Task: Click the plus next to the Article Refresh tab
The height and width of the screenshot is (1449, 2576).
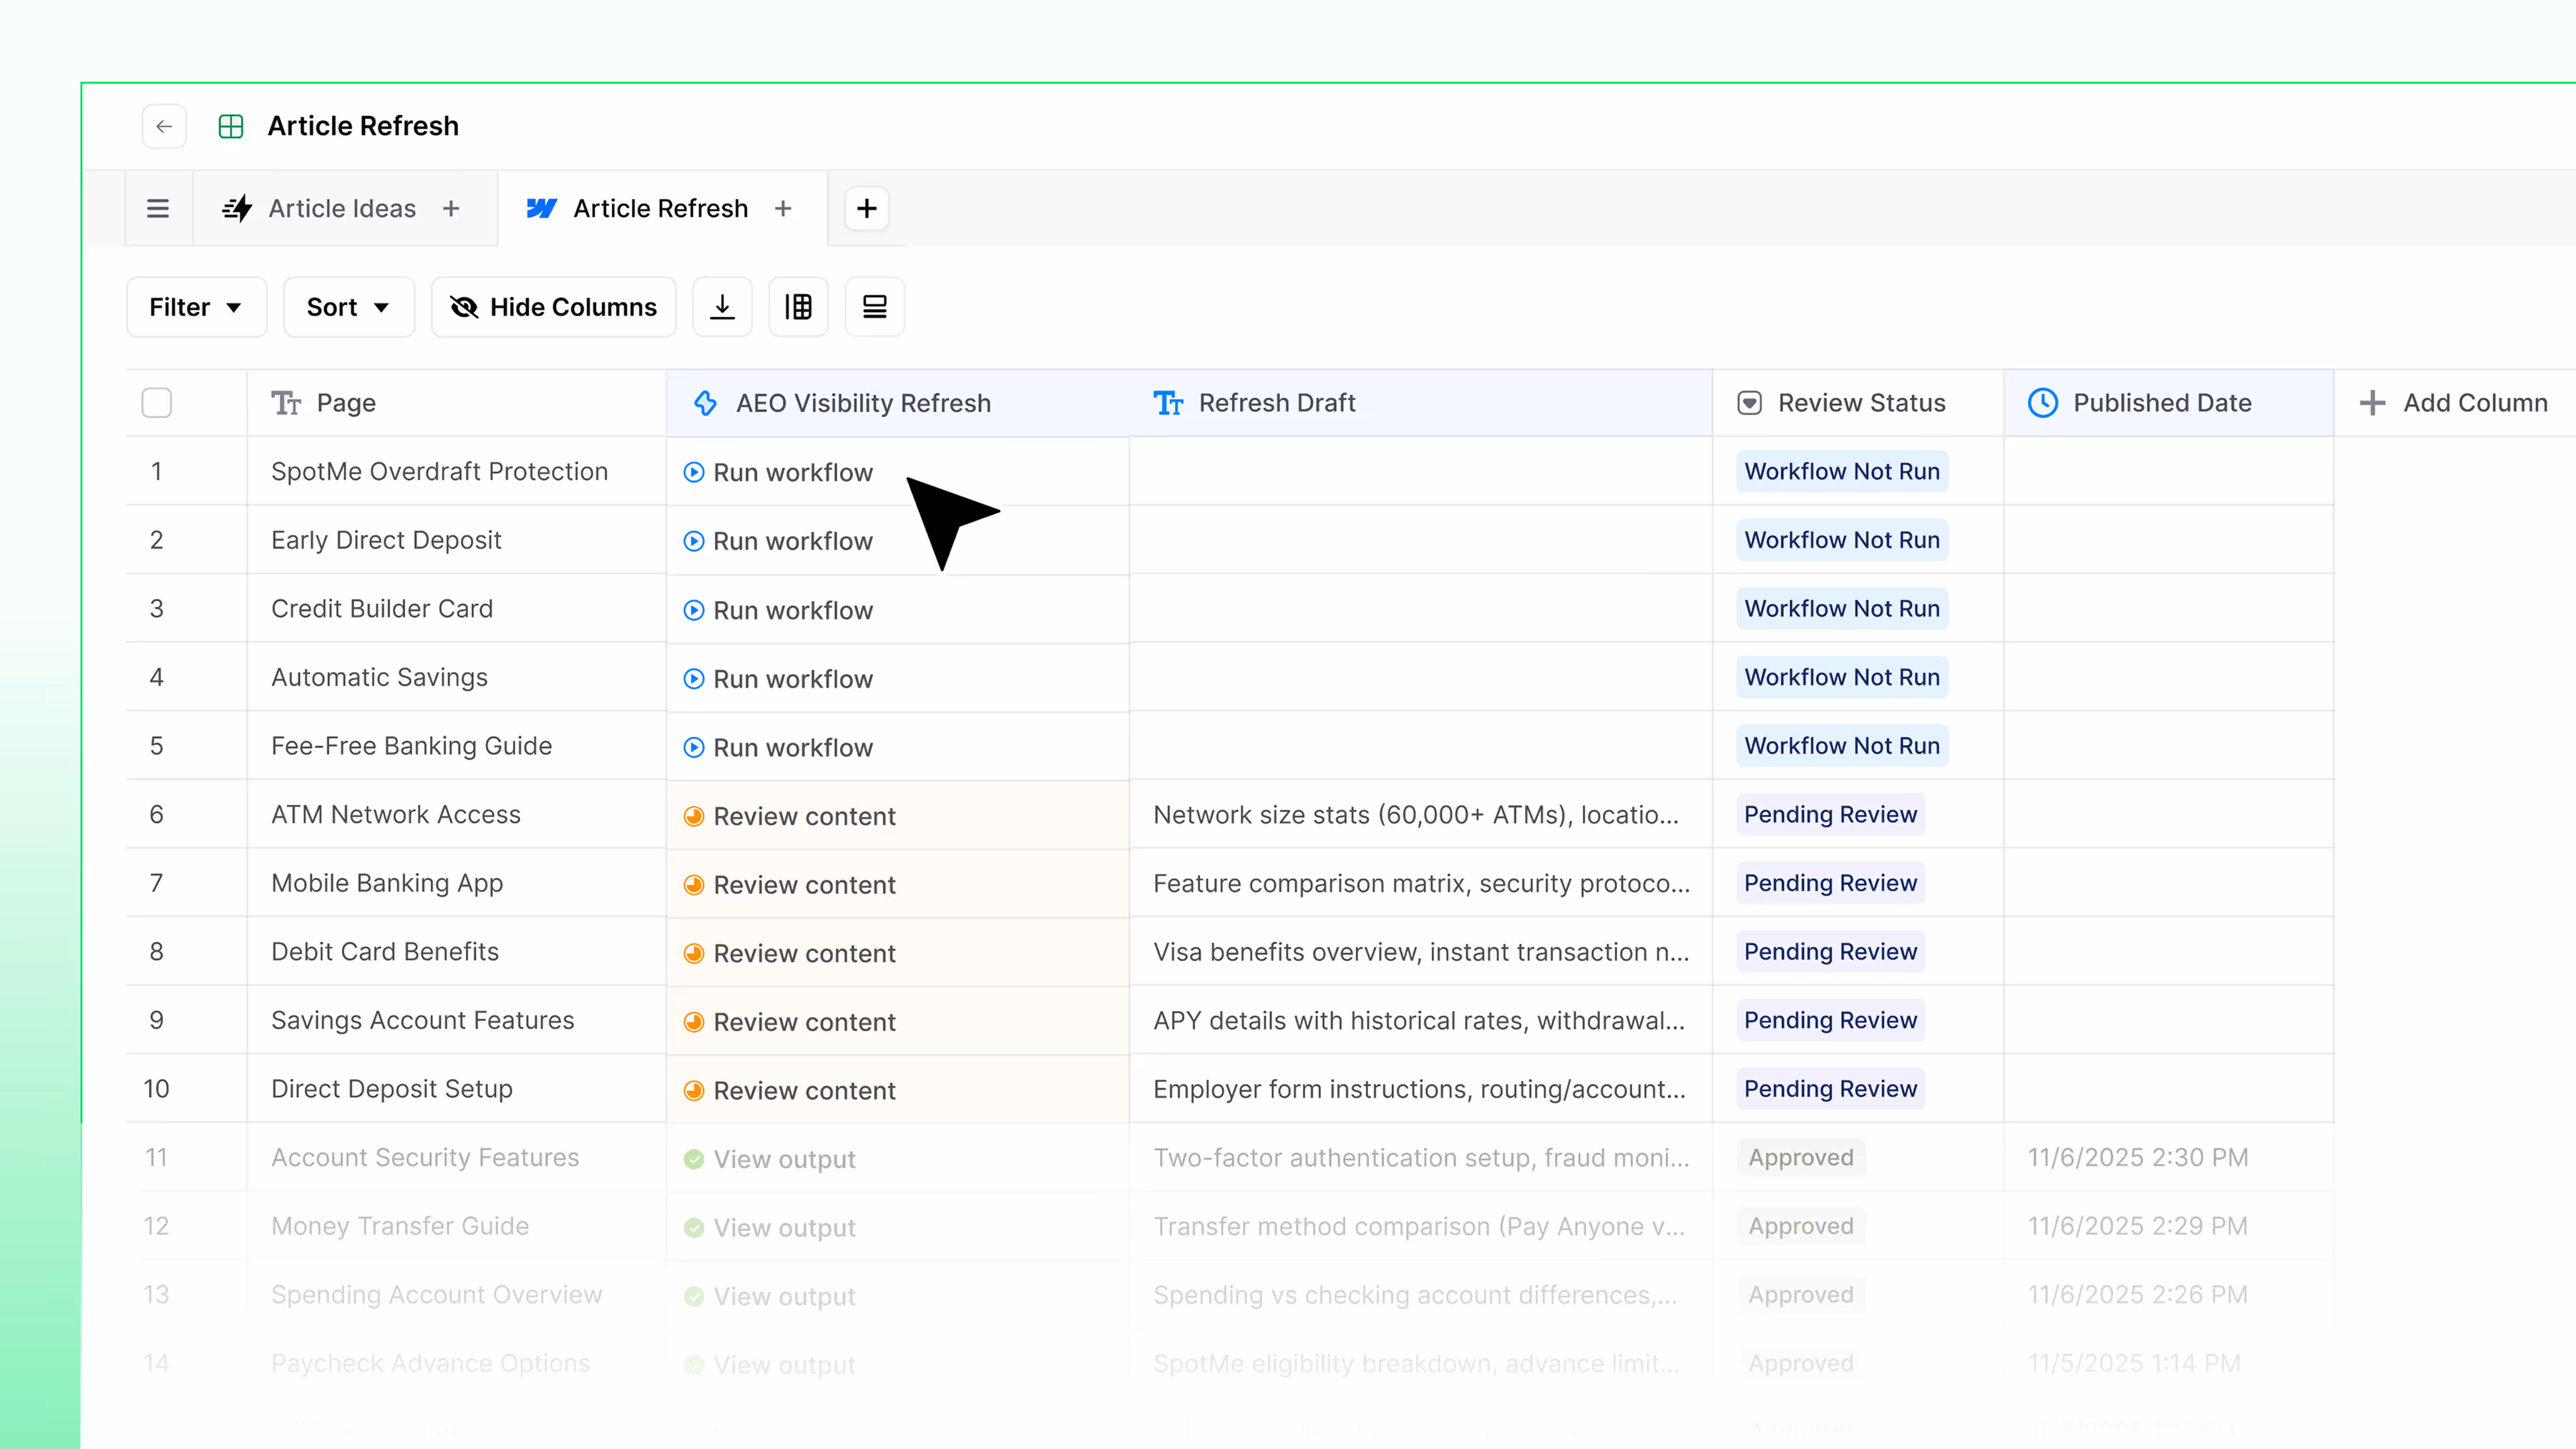Action: 783,208
